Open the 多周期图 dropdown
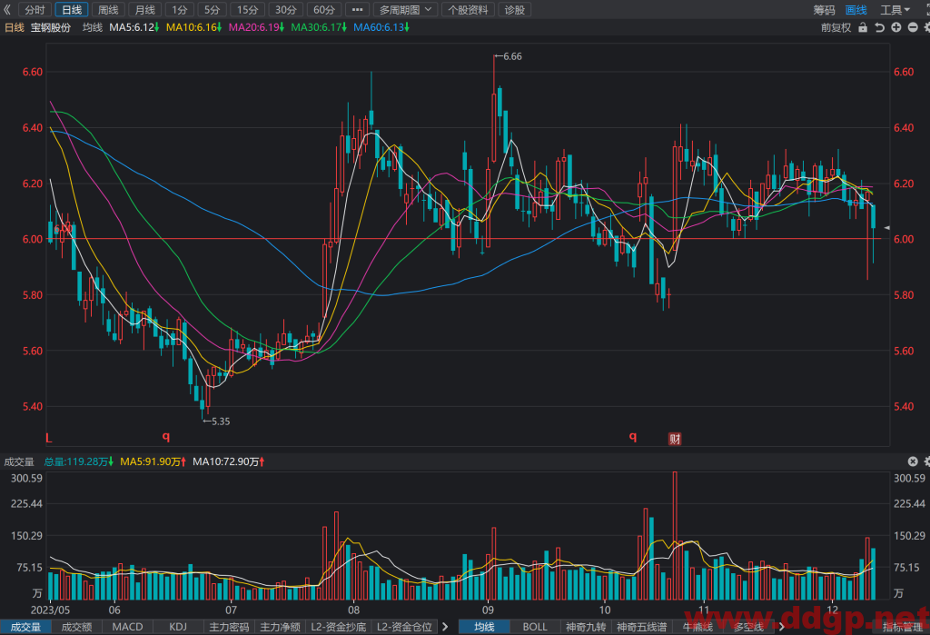This screenshot has width=930, height=635. (406, 9)
